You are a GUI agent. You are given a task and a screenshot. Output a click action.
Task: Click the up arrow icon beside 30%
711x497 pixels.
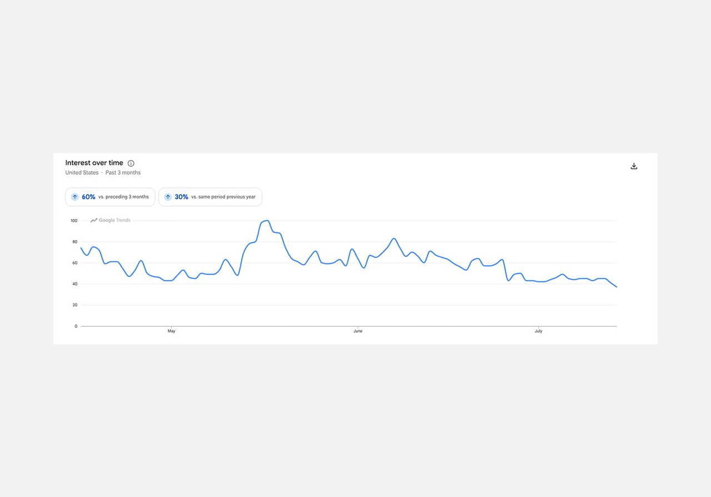click(168, 197)
